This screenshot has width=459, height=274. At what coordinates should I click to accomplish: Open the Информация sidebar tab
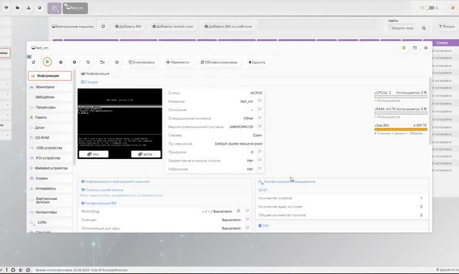50,76
